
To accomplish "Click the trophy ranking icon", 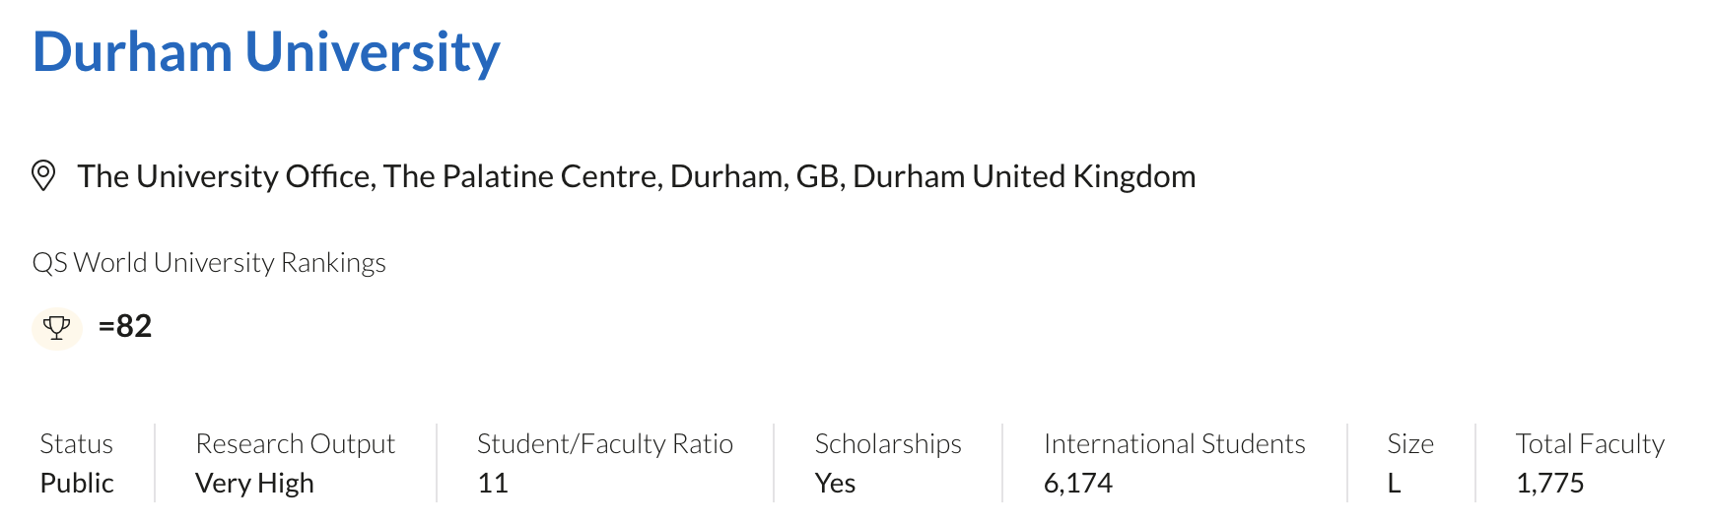I will (x=57, y=327).
